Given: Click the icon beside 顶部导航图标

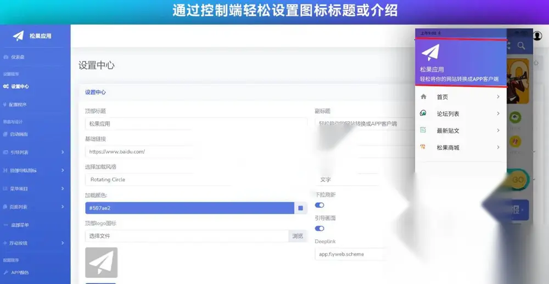Looking at the screenshot, I should tap(5, 170).
